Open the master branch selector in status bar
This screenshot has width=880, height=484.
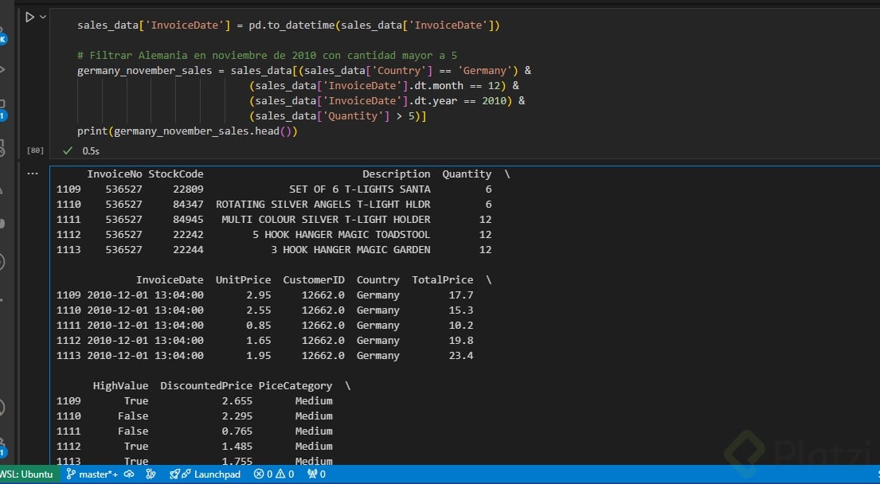tap(92, 474)
